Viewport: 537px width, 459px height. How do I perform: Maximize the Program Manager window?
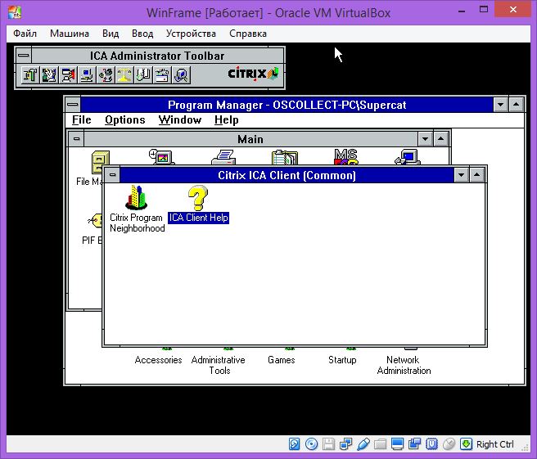click(x=516, y=105)
